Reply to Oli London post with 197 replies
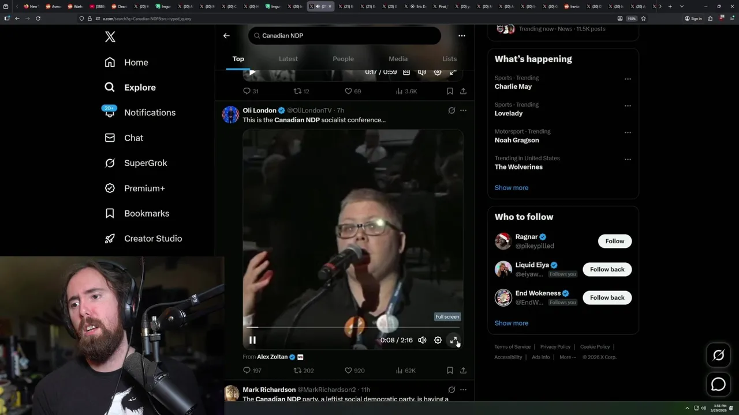Viewport: 739px width, 415px height. click(x=252, y=371)
